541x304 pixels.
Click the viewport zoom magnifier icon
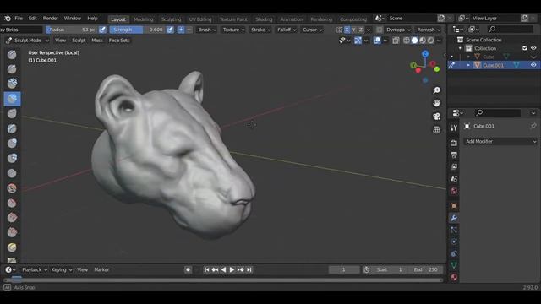436,90
